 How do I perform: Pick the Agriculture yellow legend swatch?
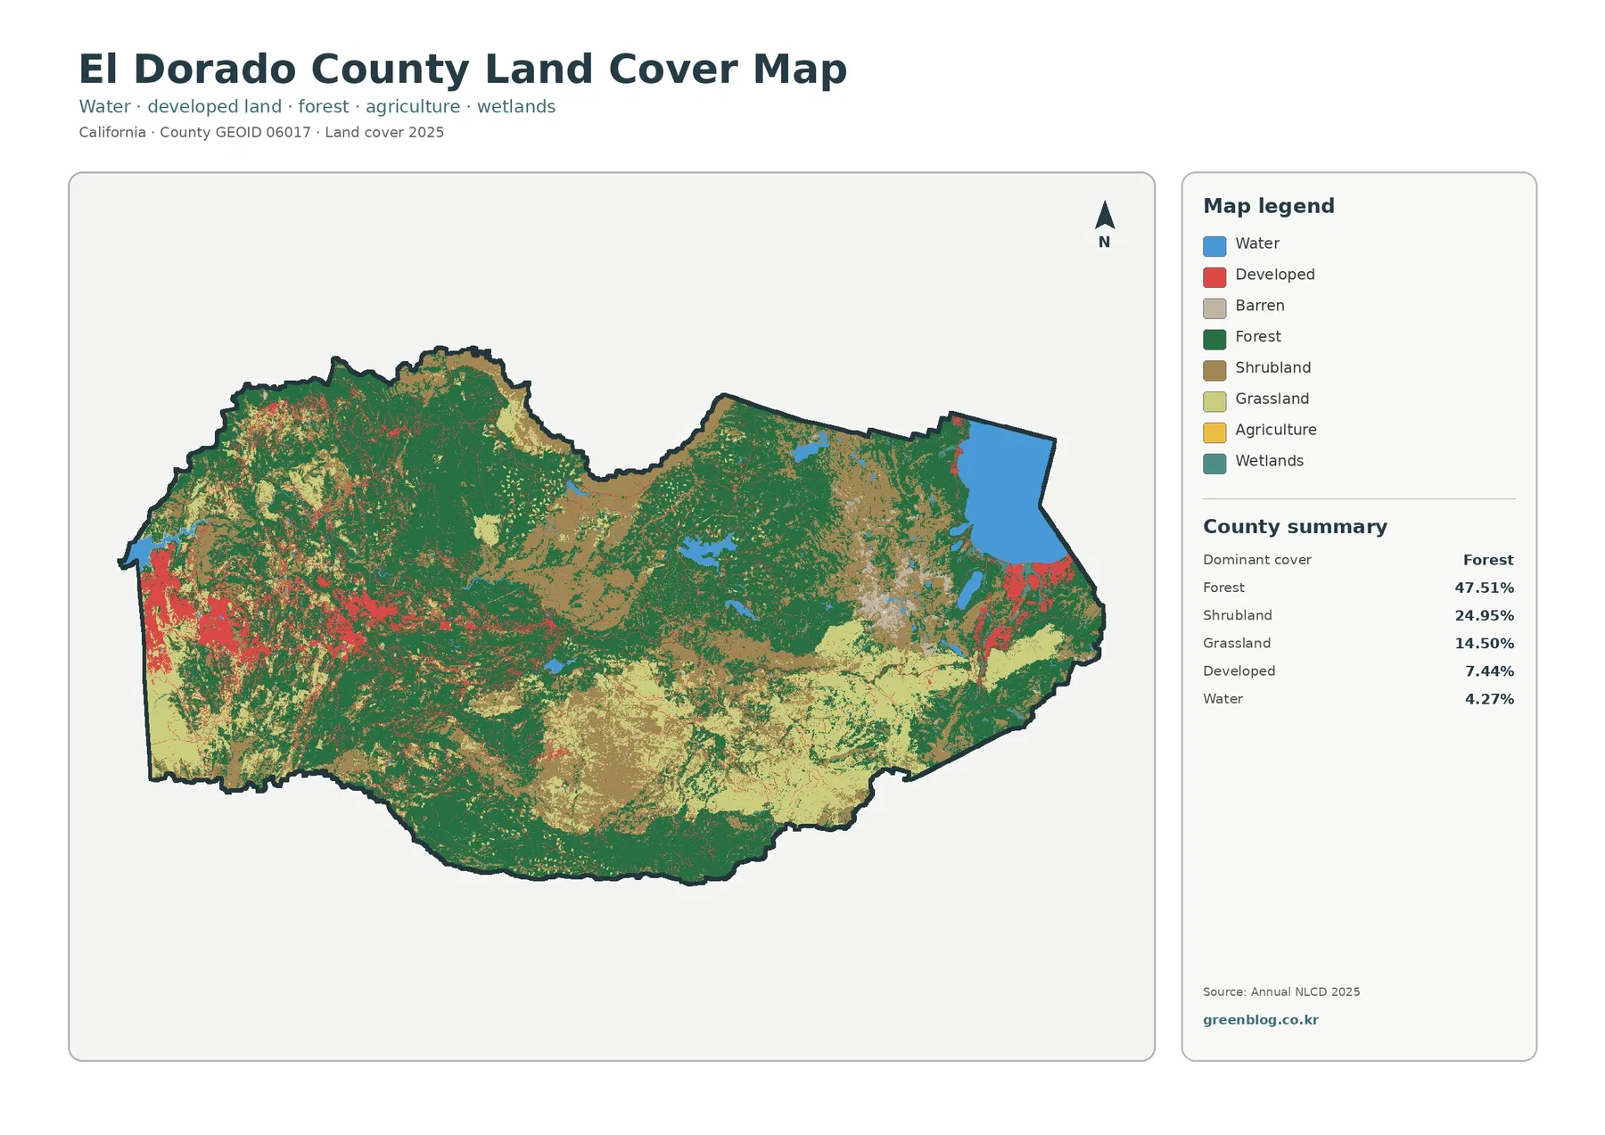click(x=1214, y=432)
